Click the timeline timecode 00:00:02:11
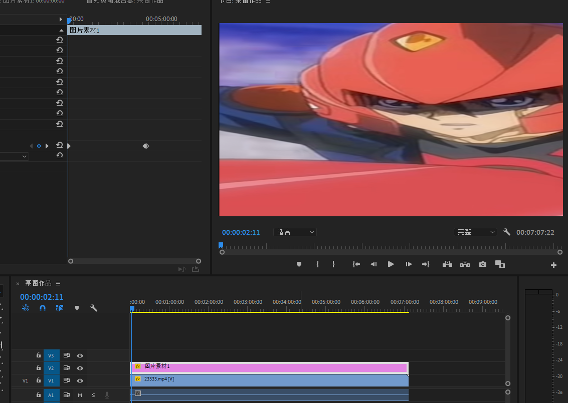Viewport: 568px width, 403px height. tap(42, 297)
